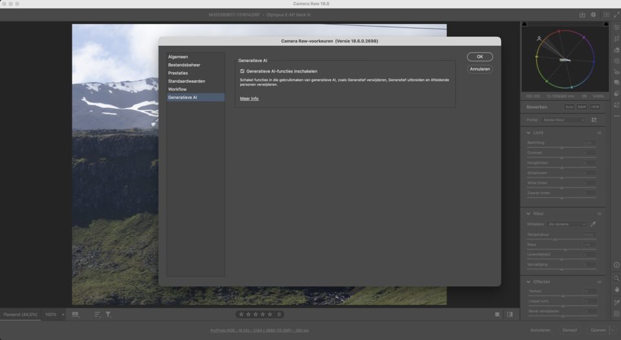Open the Profiel Adobe Kleur dropdown
This screenshot has width=621, height=340.
(563, 120)
